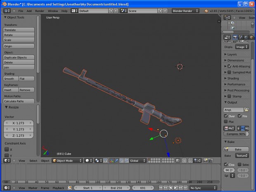The image size is (256, 192).
Task: Toggle the File Extensions checkbox
Action: coord(239,116)
